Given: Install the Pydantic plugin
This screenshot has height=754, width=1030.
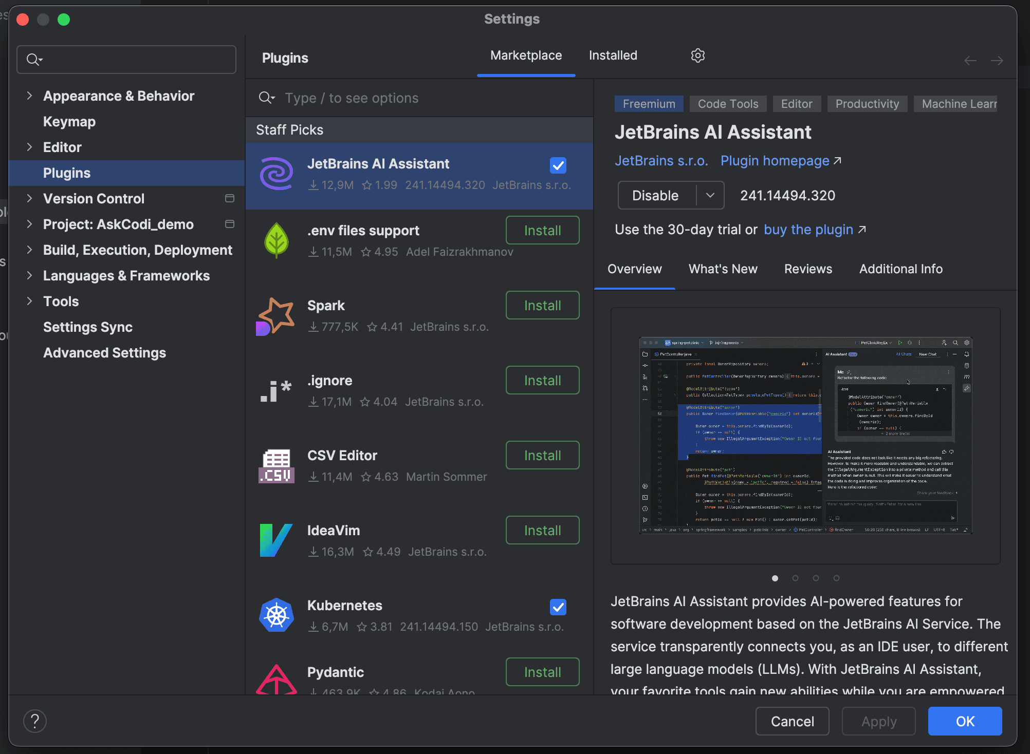Looking at the screenshot, I should [543, 672].
